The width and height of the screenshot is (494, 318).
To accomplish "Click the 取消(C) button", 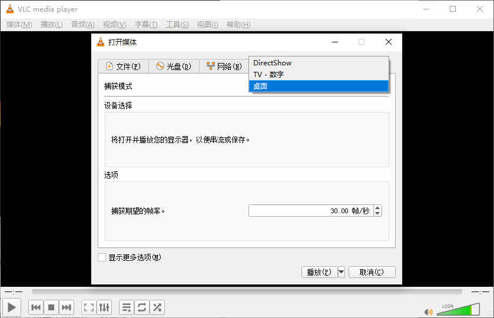I will [x=372, y=272].
